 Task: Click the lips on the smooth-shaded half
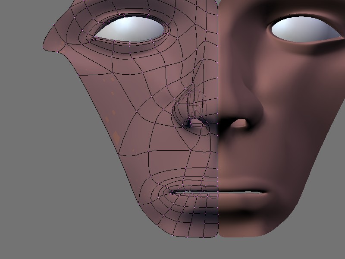[243, 193]
